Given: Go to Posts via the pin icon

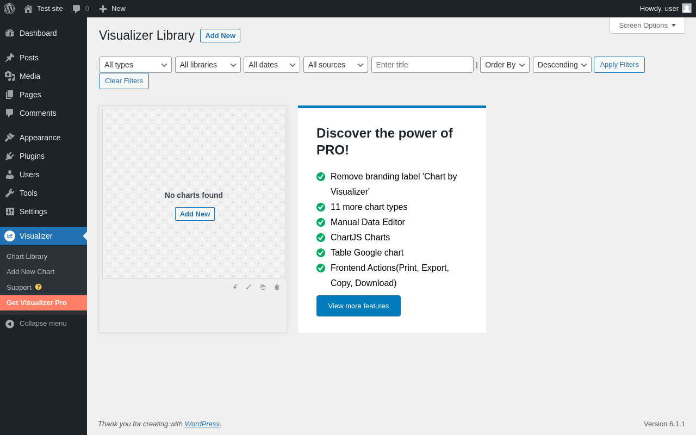Looking at the screenshot, I should click(x=10, y=58).
